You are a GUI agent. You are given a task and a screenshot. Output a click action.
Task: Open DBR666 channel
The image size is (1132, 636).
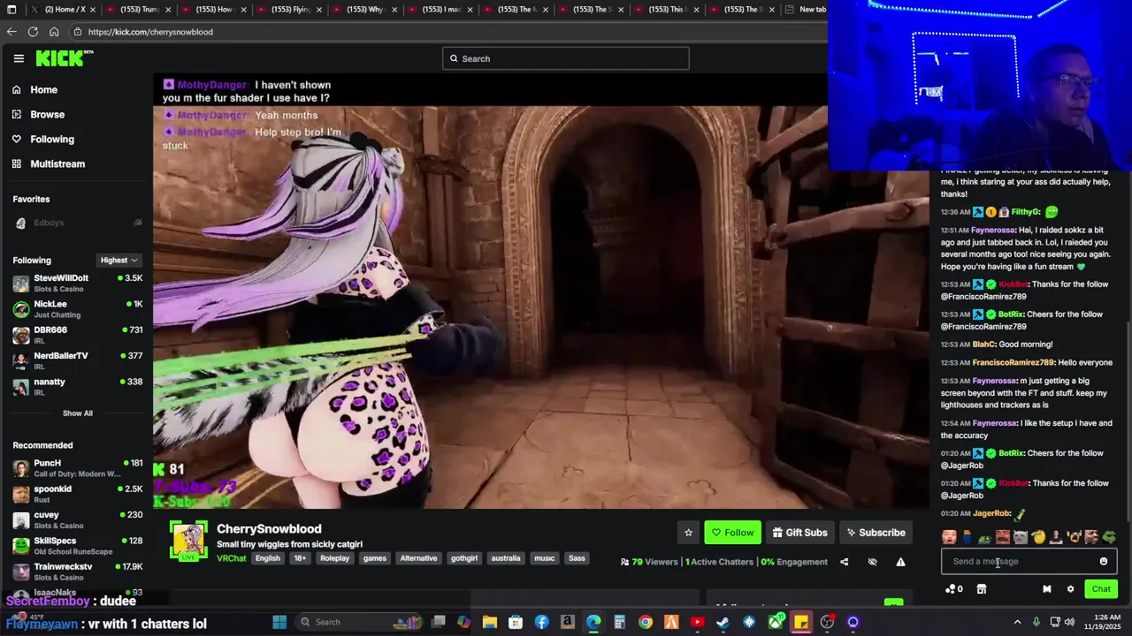77,335
